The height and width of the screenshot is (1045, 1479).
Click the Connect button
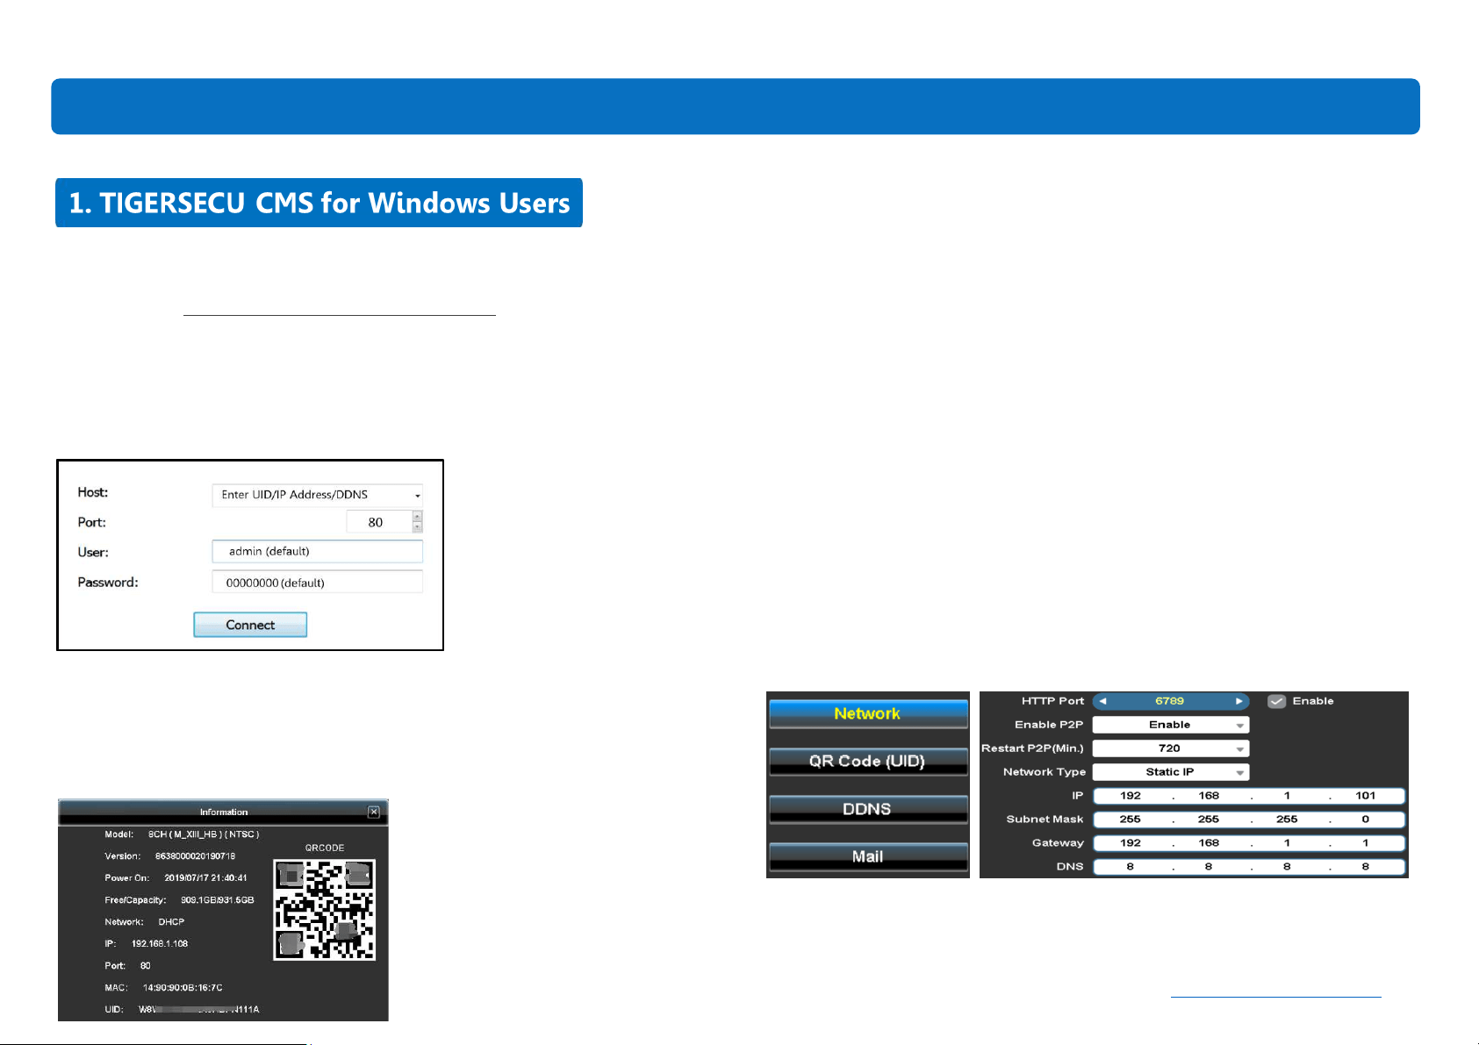(250, 625)
